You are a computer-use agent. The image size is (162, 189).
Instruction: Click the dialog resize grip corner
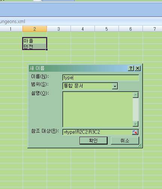point(140,145)
